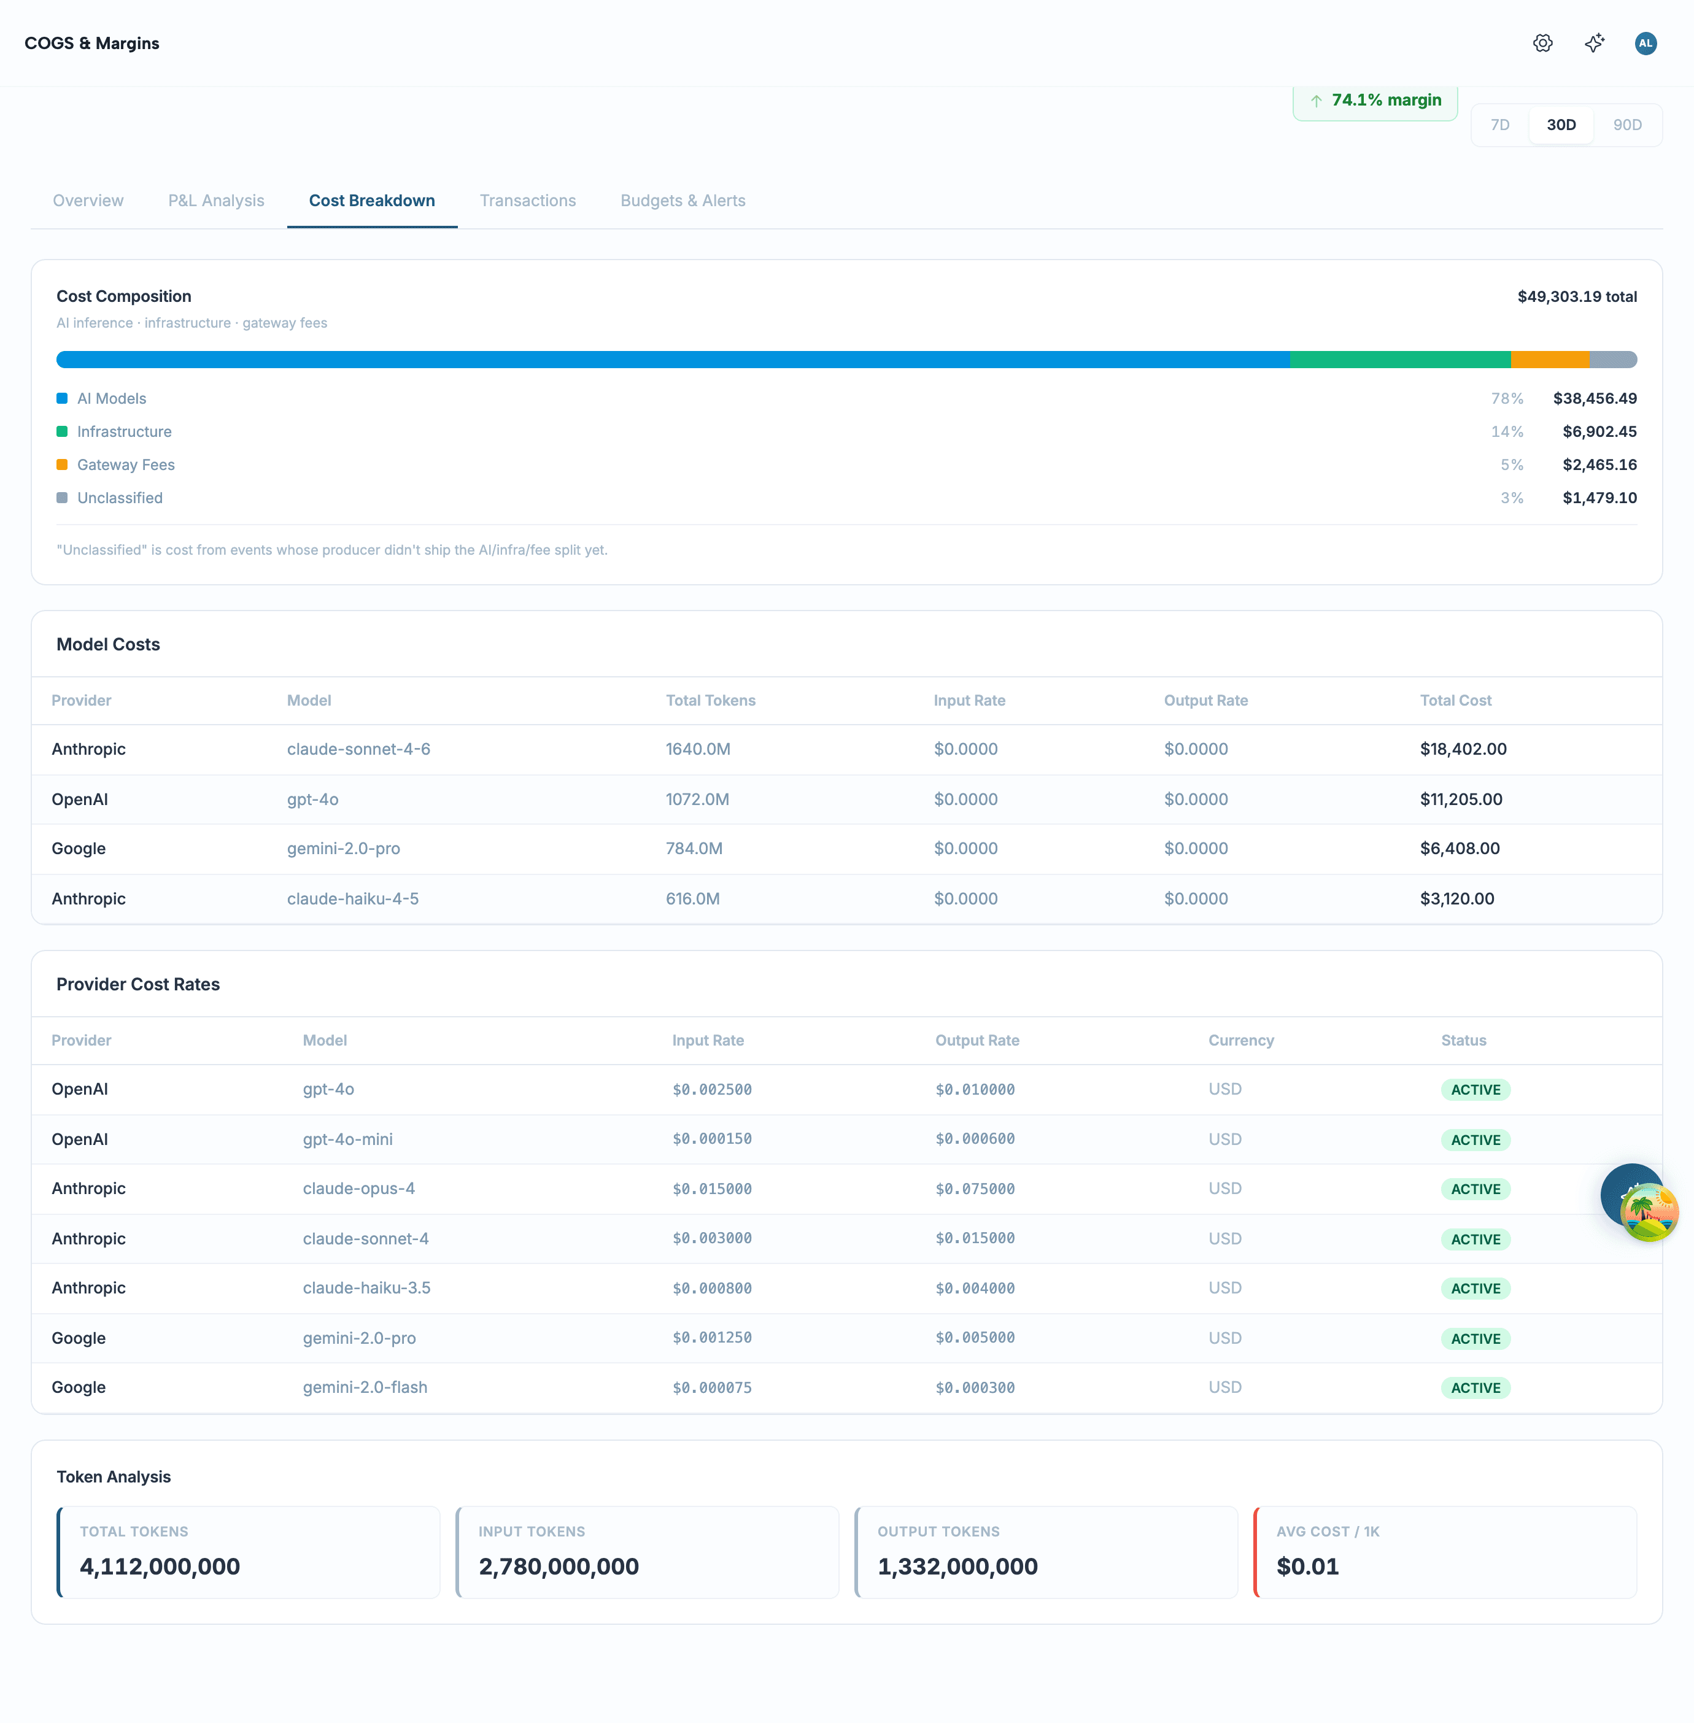Click the claude-haiku-3.5 model cell

[366, 1288]
